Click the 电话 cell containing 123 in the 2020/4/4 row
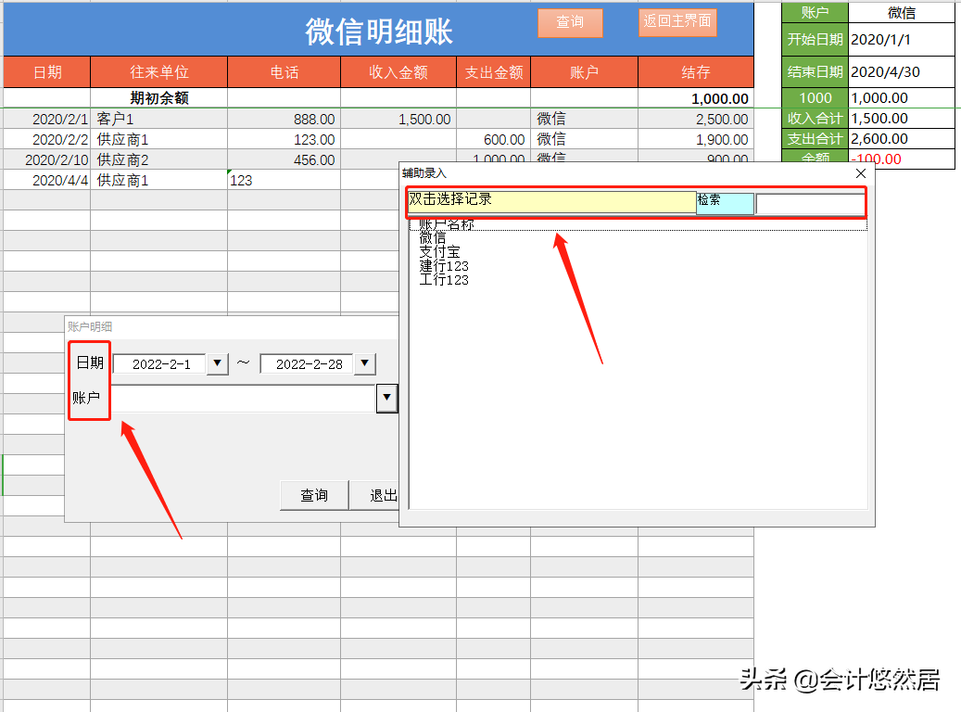This screenshot has height=712, width=961. [284, 181]
